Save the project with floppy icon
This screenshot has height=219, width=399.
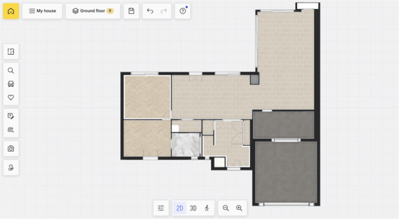tap(131, 11)
